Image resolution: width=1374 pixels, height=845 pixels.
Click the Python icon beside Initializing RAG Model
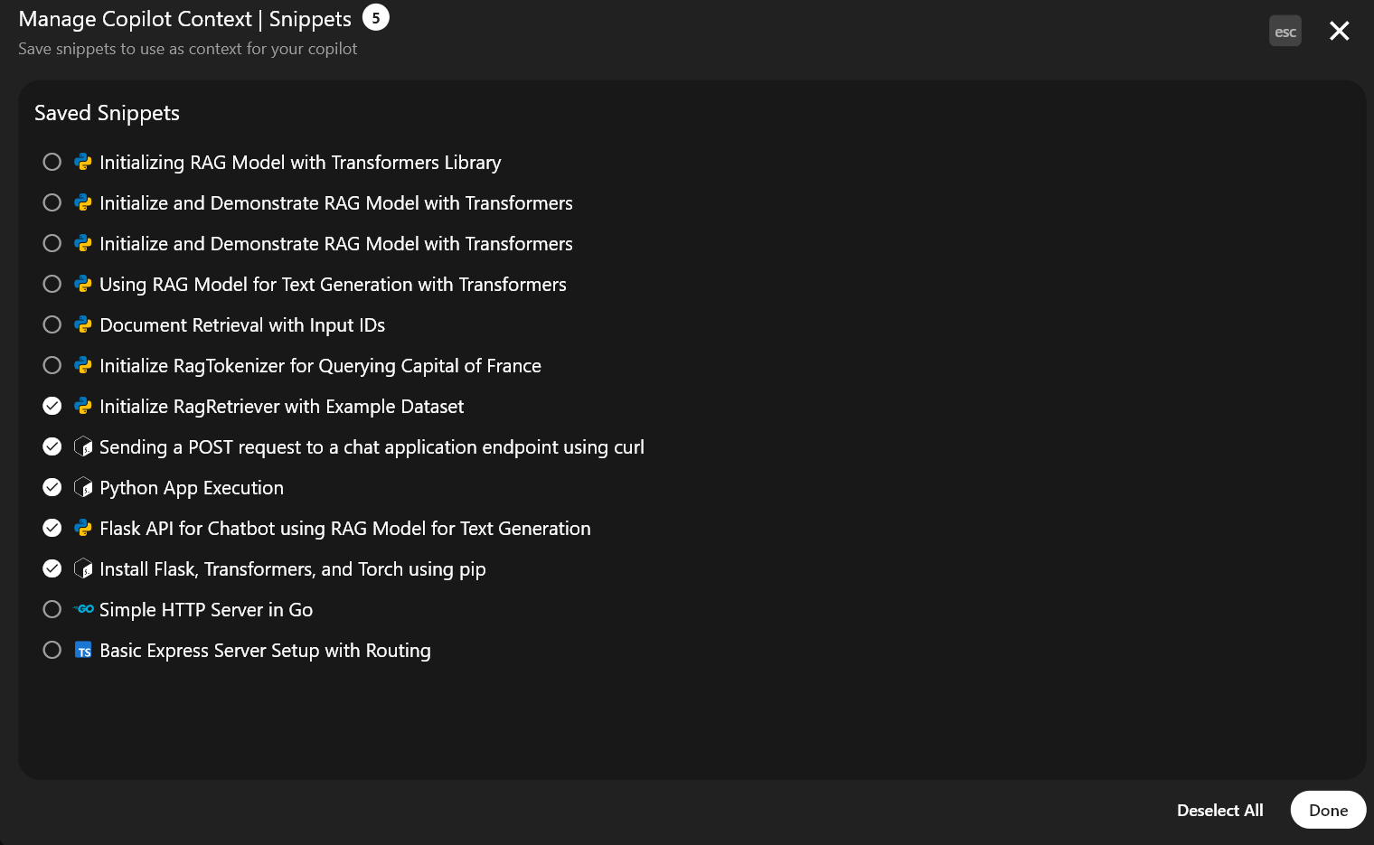(83, 162)
